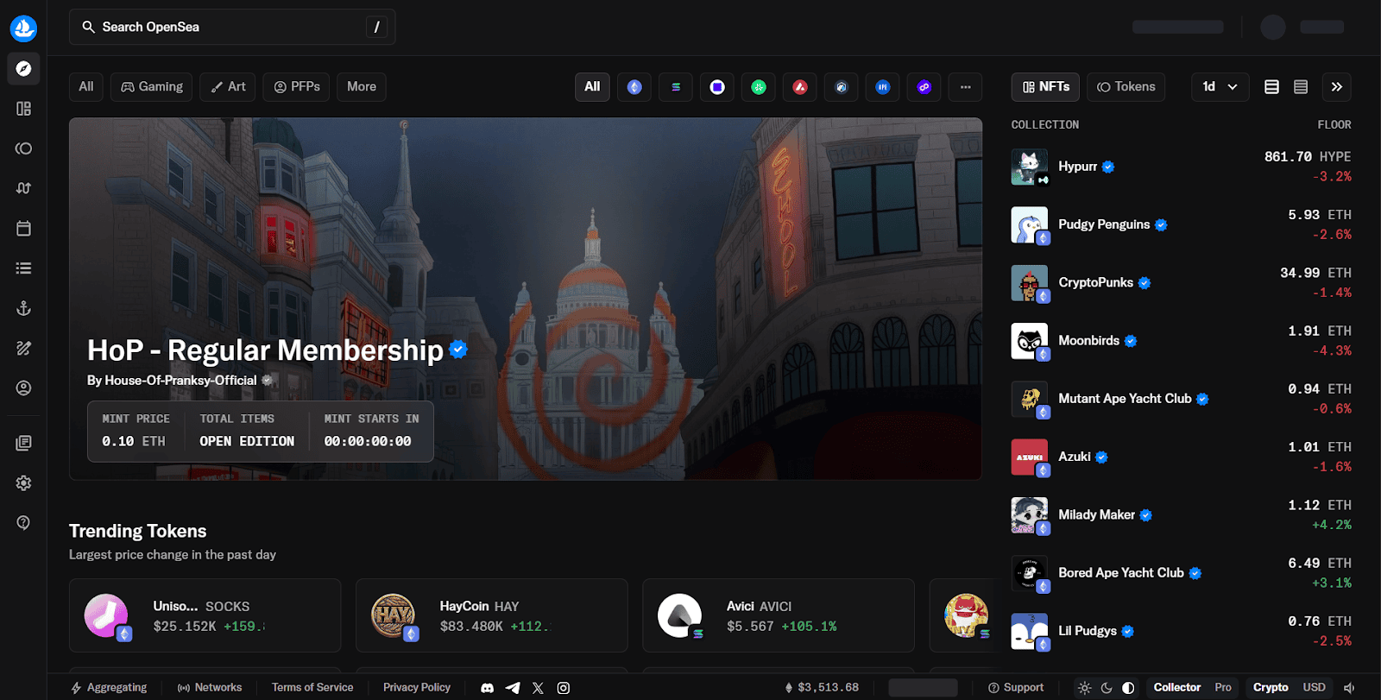Open the Moonbirds collection row
The height and width of the screenshot is (700, 1381).
1182,341
